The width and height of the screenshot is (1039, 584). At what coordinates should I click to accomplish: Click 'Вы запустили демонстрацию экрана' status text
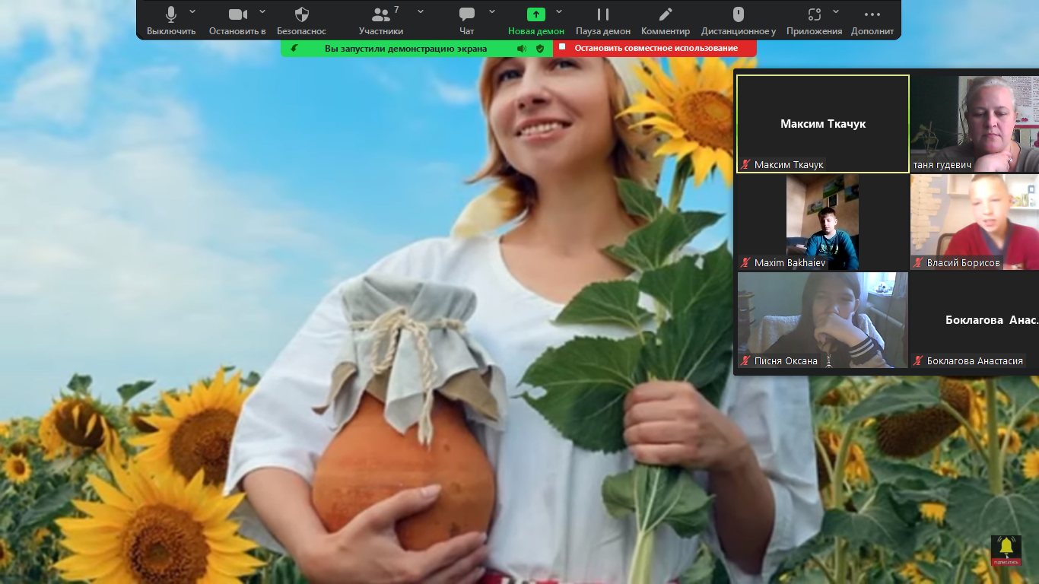click(406, 48)
